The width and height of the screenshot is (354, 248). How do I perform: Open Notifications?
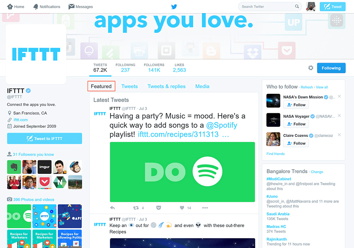[x=46, y=6]
